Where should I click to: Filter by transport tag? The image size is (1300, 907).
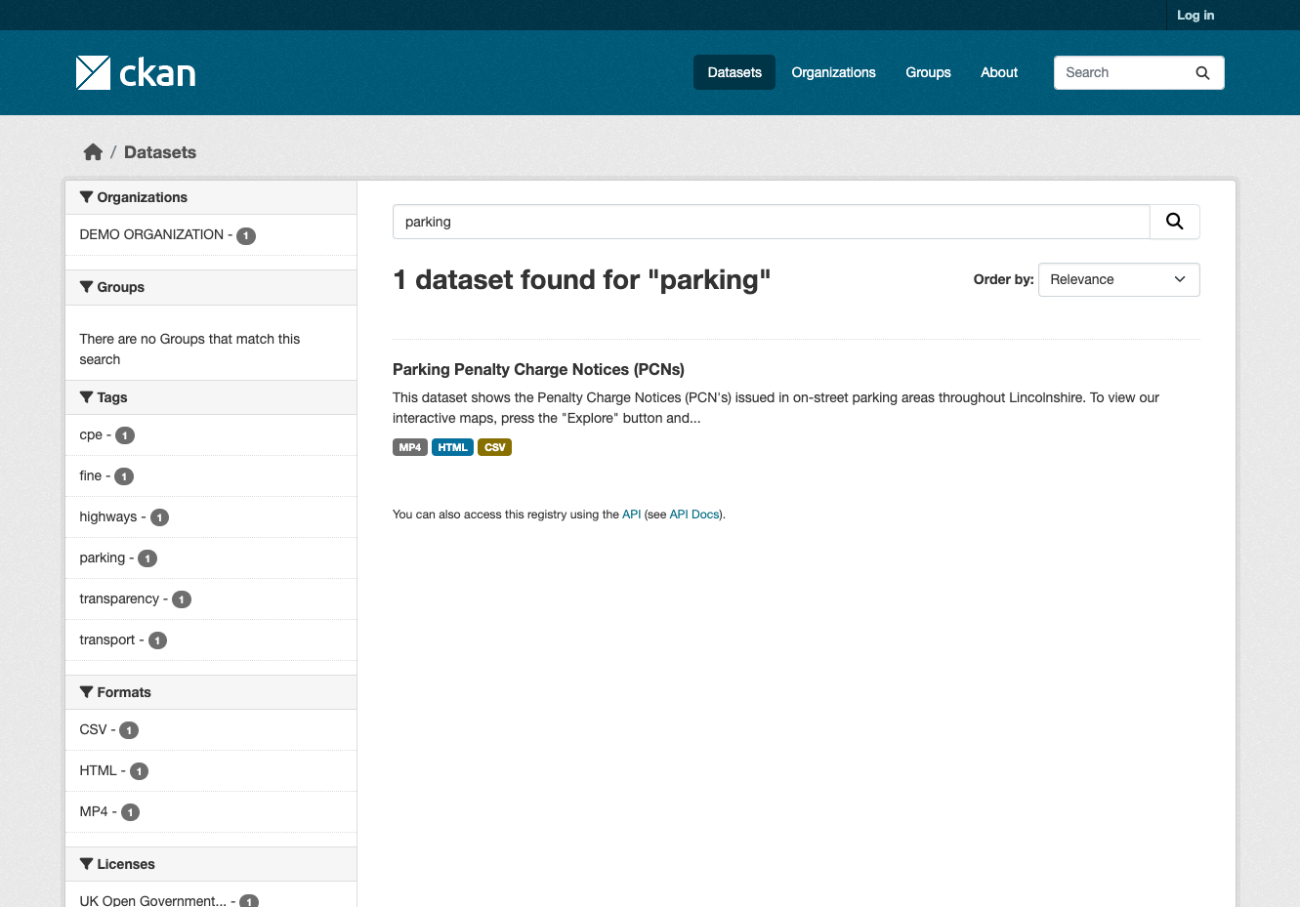click(x=211, y=640)
